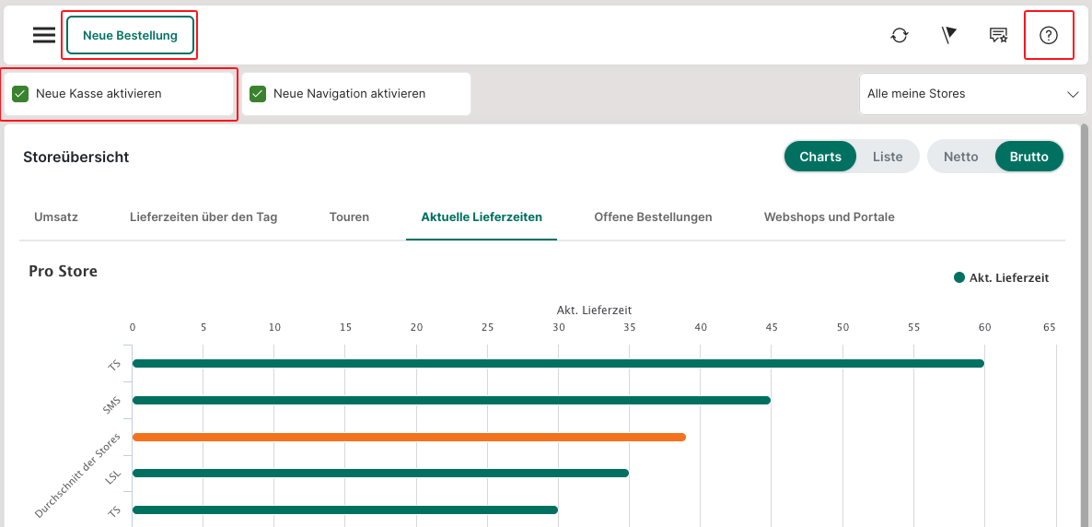Viewport: 1092px width, 527px height.
Task: Click the flag icon in header
Action: (x=949, y=35)
